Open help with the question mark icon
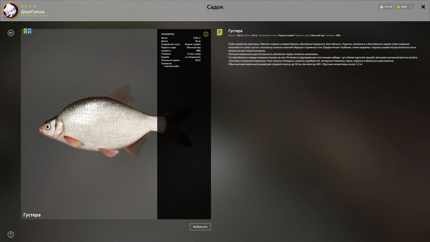 [x=11, y=235]
